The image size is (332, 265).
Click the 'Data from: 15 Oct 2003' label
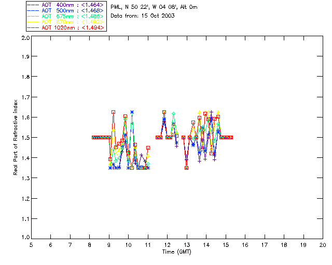(143, 16)
